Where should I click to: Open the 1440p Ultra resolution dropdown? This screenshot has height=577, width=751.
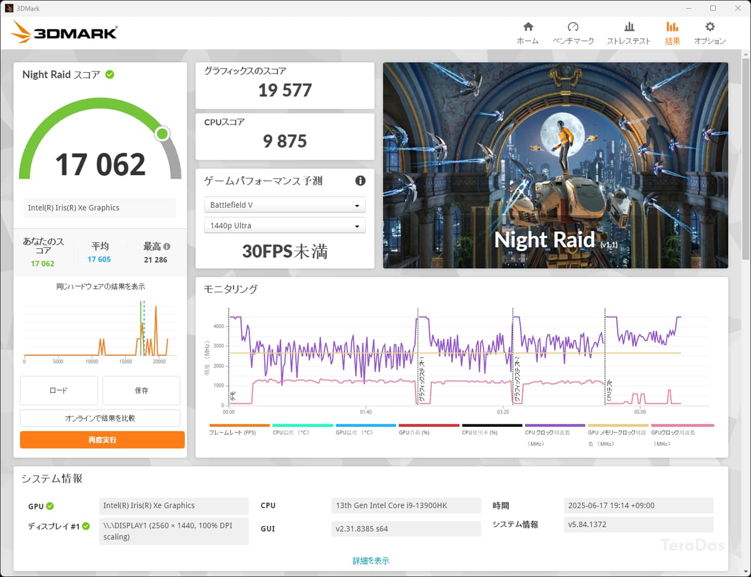coord(285,225)
